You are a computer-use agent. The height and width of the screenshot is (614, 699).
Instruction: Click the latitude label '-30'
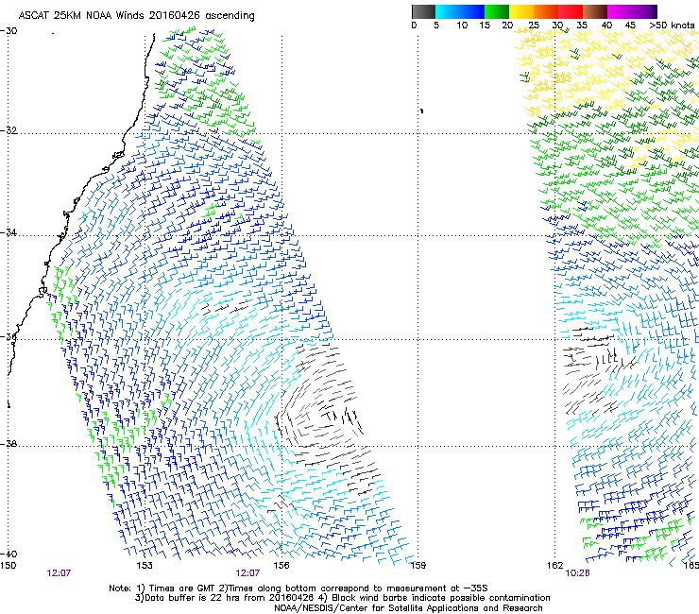coord(9,31)
